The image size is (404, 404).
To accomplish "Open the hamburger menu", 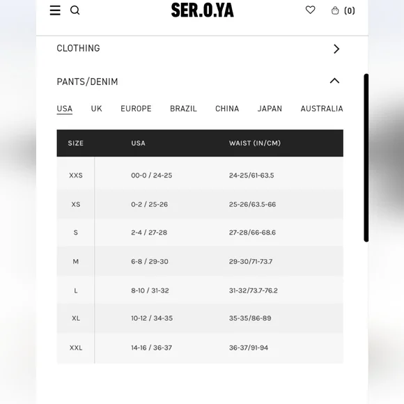I will (x=55, y=10).
